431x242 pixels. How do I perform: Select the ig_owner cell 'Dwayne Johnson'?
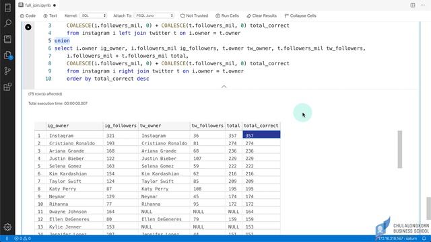[75, 212]
